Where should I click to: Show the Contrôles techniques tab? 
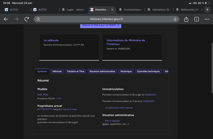(148, 71)
